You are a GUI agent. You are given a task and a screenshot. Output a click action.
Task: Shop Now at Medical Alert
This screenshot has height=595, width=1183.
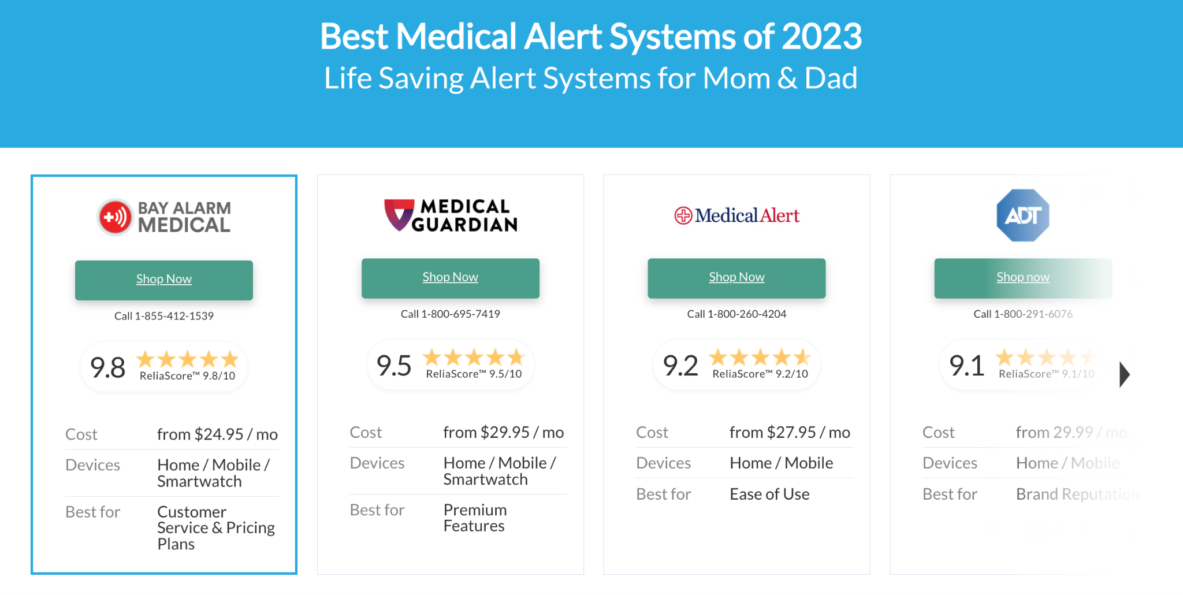[x=737, y=278]
